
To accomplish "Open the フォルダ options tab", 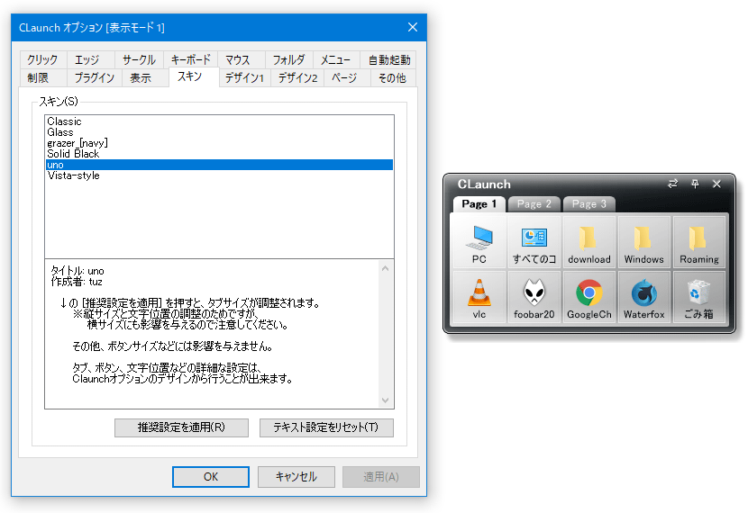I will (288, 60).
